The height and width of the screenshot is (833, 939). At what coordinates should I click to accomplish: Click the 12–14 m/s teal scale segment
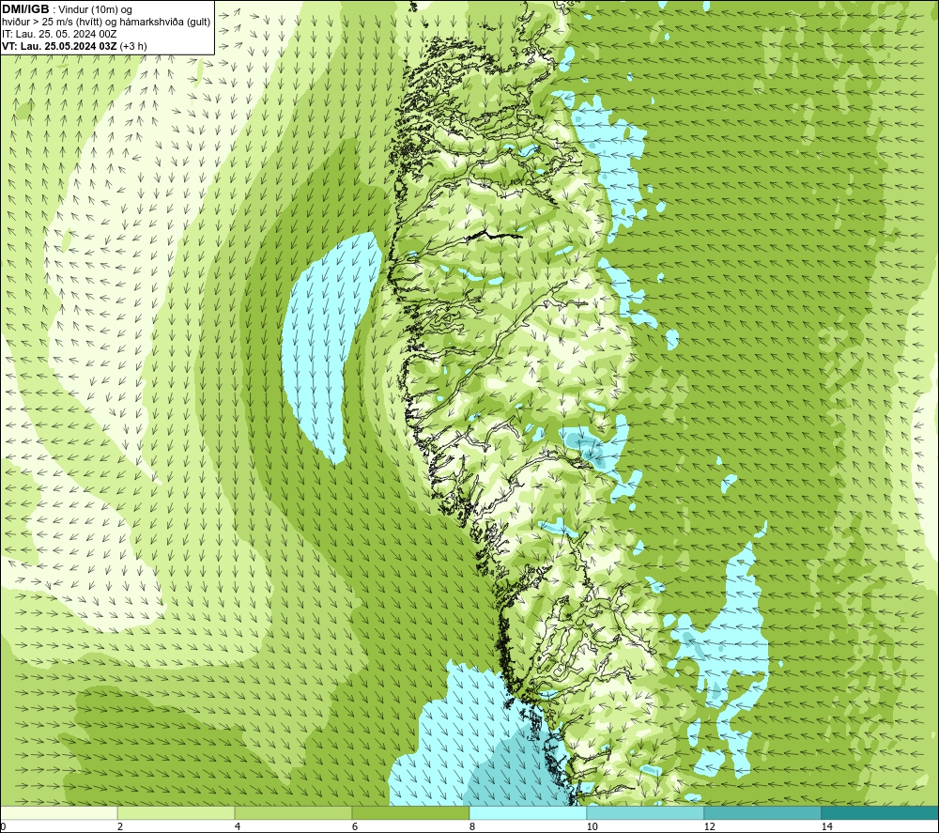pyautogui.click(x=762, y=812)
